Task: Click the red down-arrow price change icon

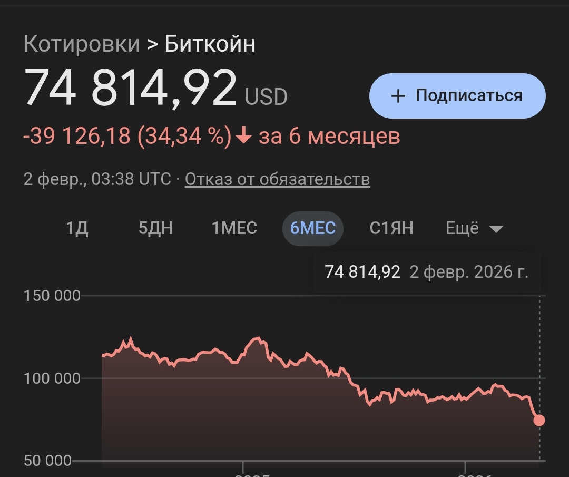Action: (x=243, y=137)
